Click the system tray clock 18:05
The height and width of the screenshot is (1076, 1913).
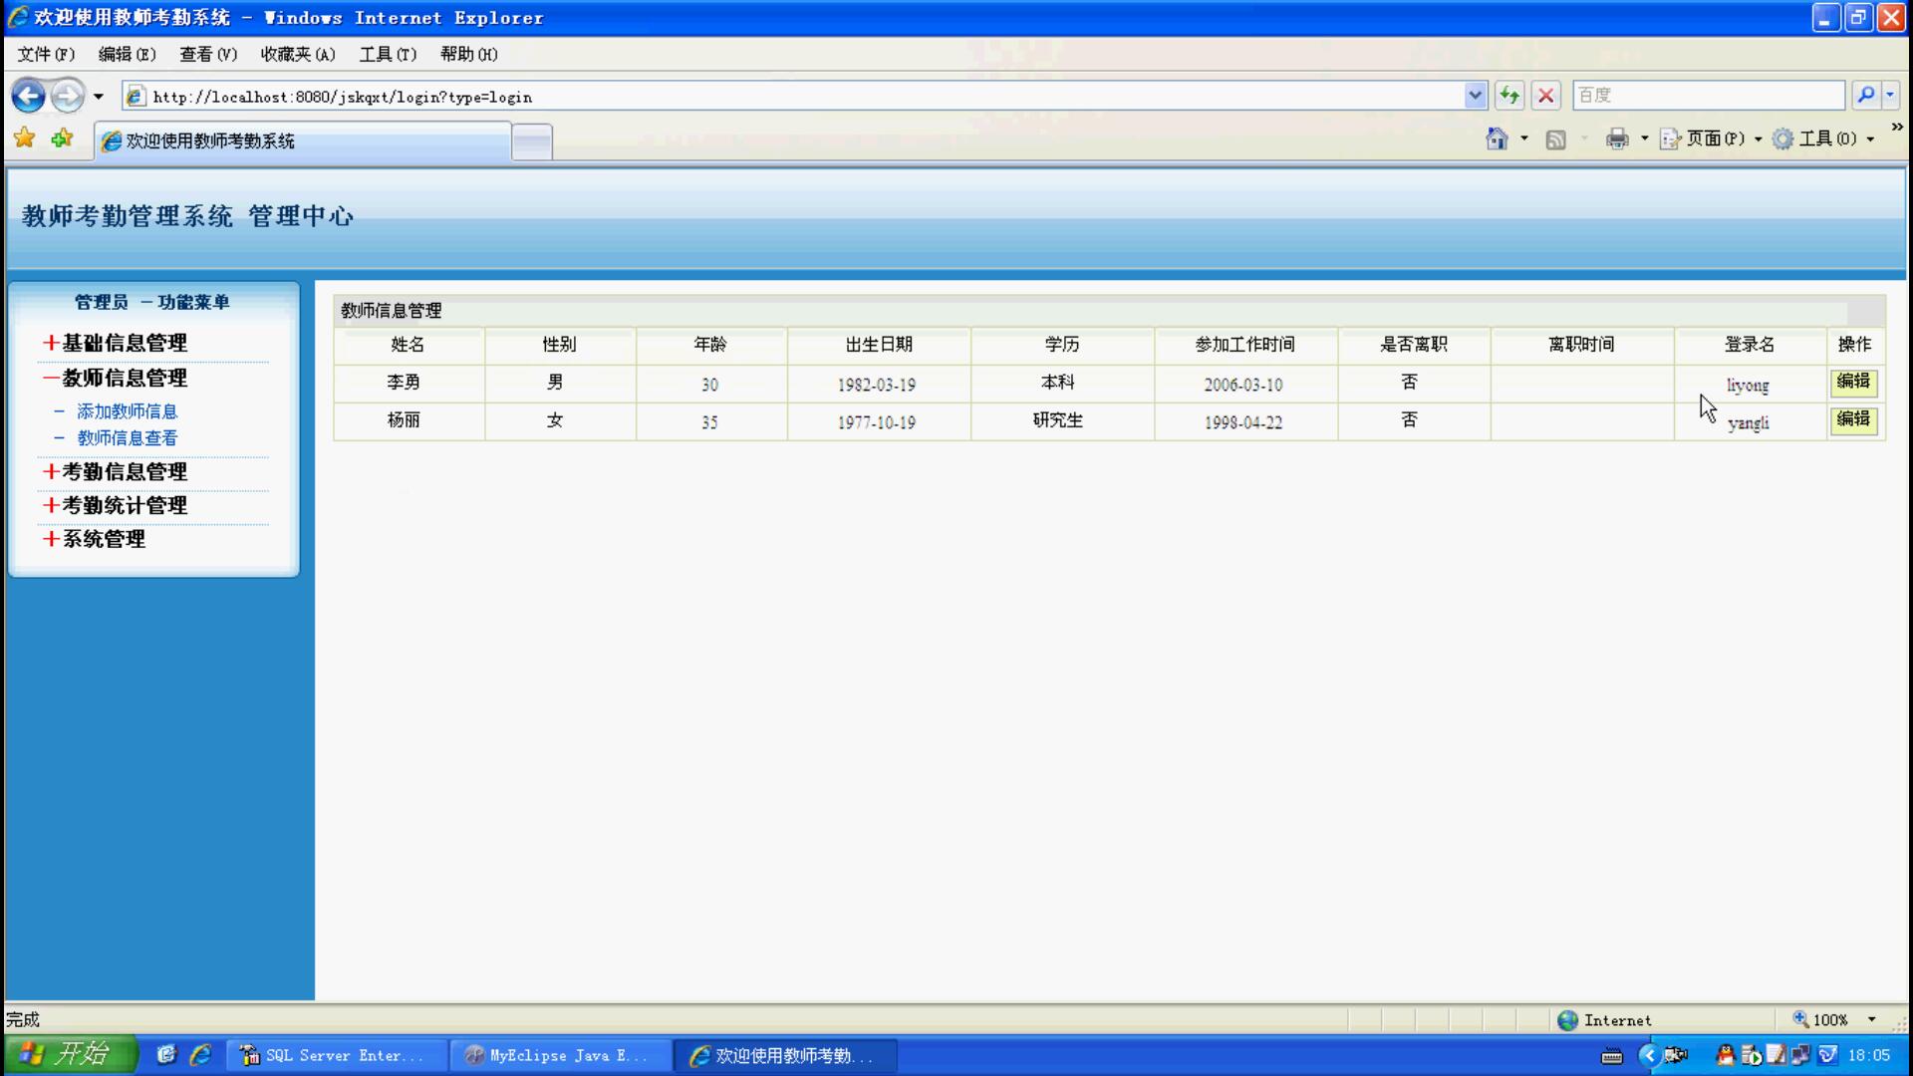[1868, 1055]
